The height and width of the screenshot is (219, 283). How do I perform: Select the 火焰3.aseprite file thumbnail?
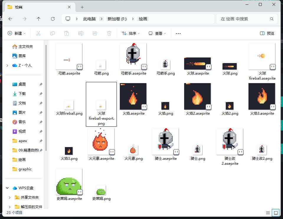point(262,97)
